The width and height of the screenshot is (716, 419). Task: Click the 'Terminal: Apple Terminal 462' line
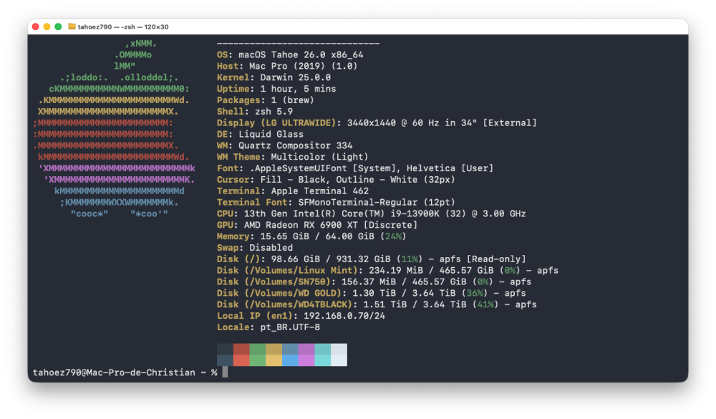[x=293, y=191]
